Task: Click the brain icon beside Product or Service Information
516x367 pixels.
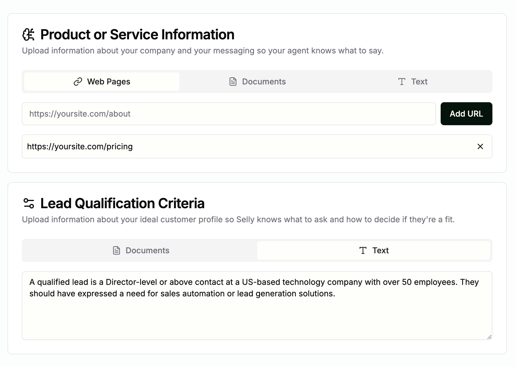Action: [x=28, y=34]
